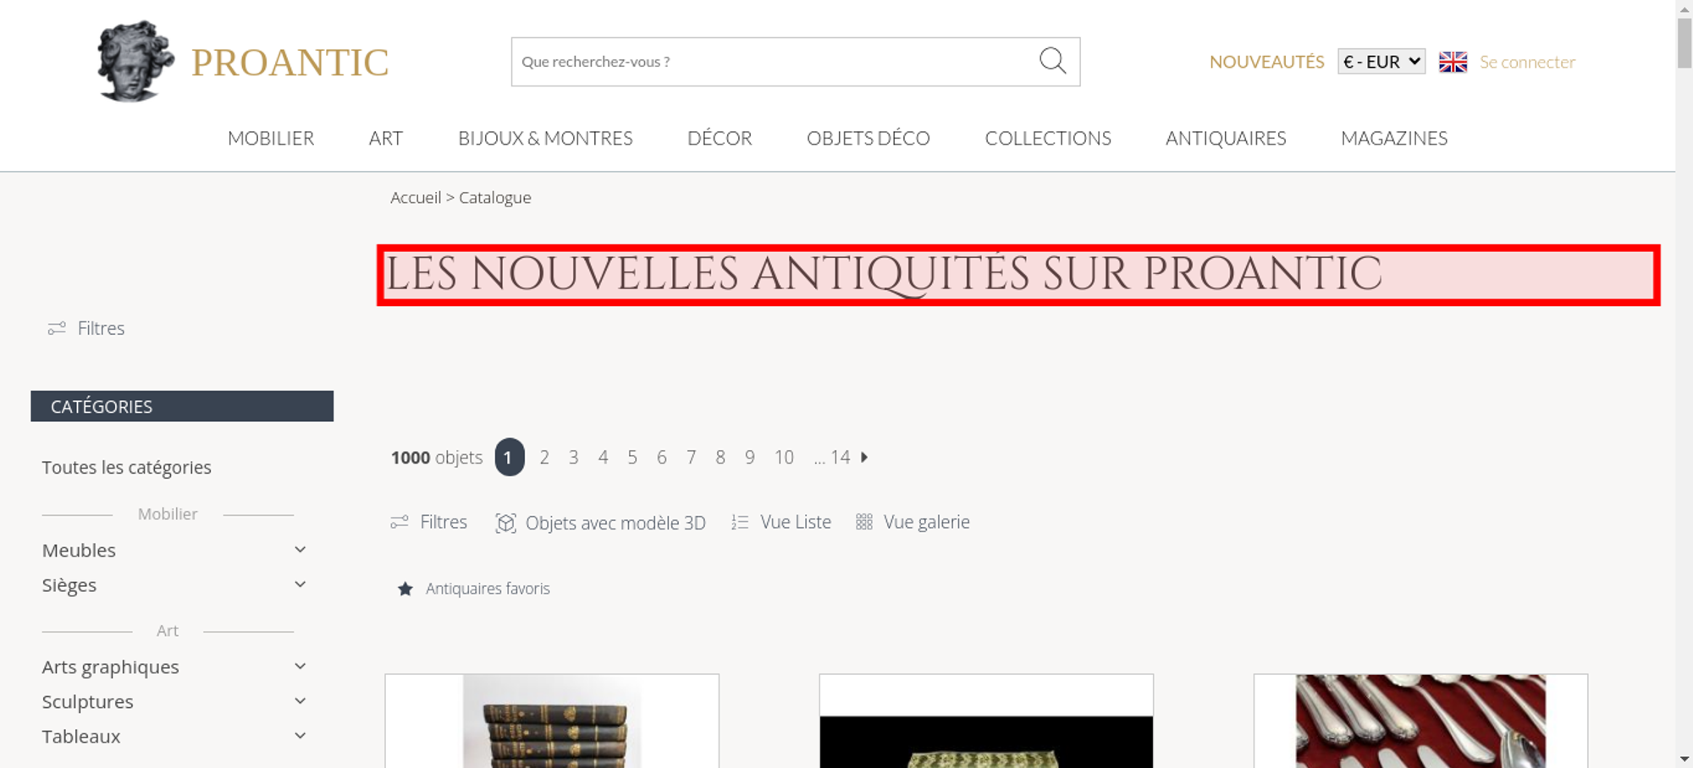Expand the Meubles category chevron
Image resolution: width=1693 pixels, height=768 pixels.
[300, 550]
